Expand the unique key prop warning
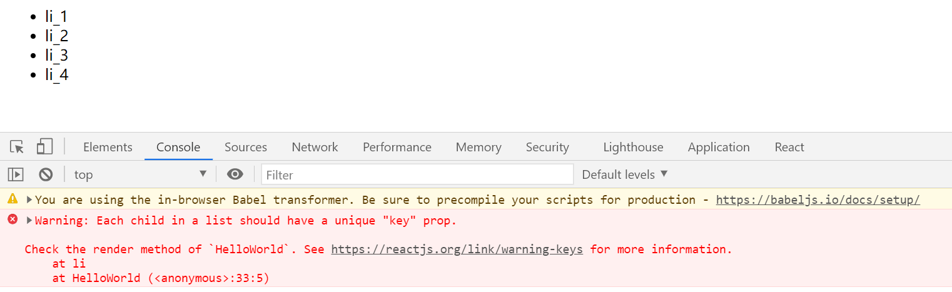 (x=29, y=220)
